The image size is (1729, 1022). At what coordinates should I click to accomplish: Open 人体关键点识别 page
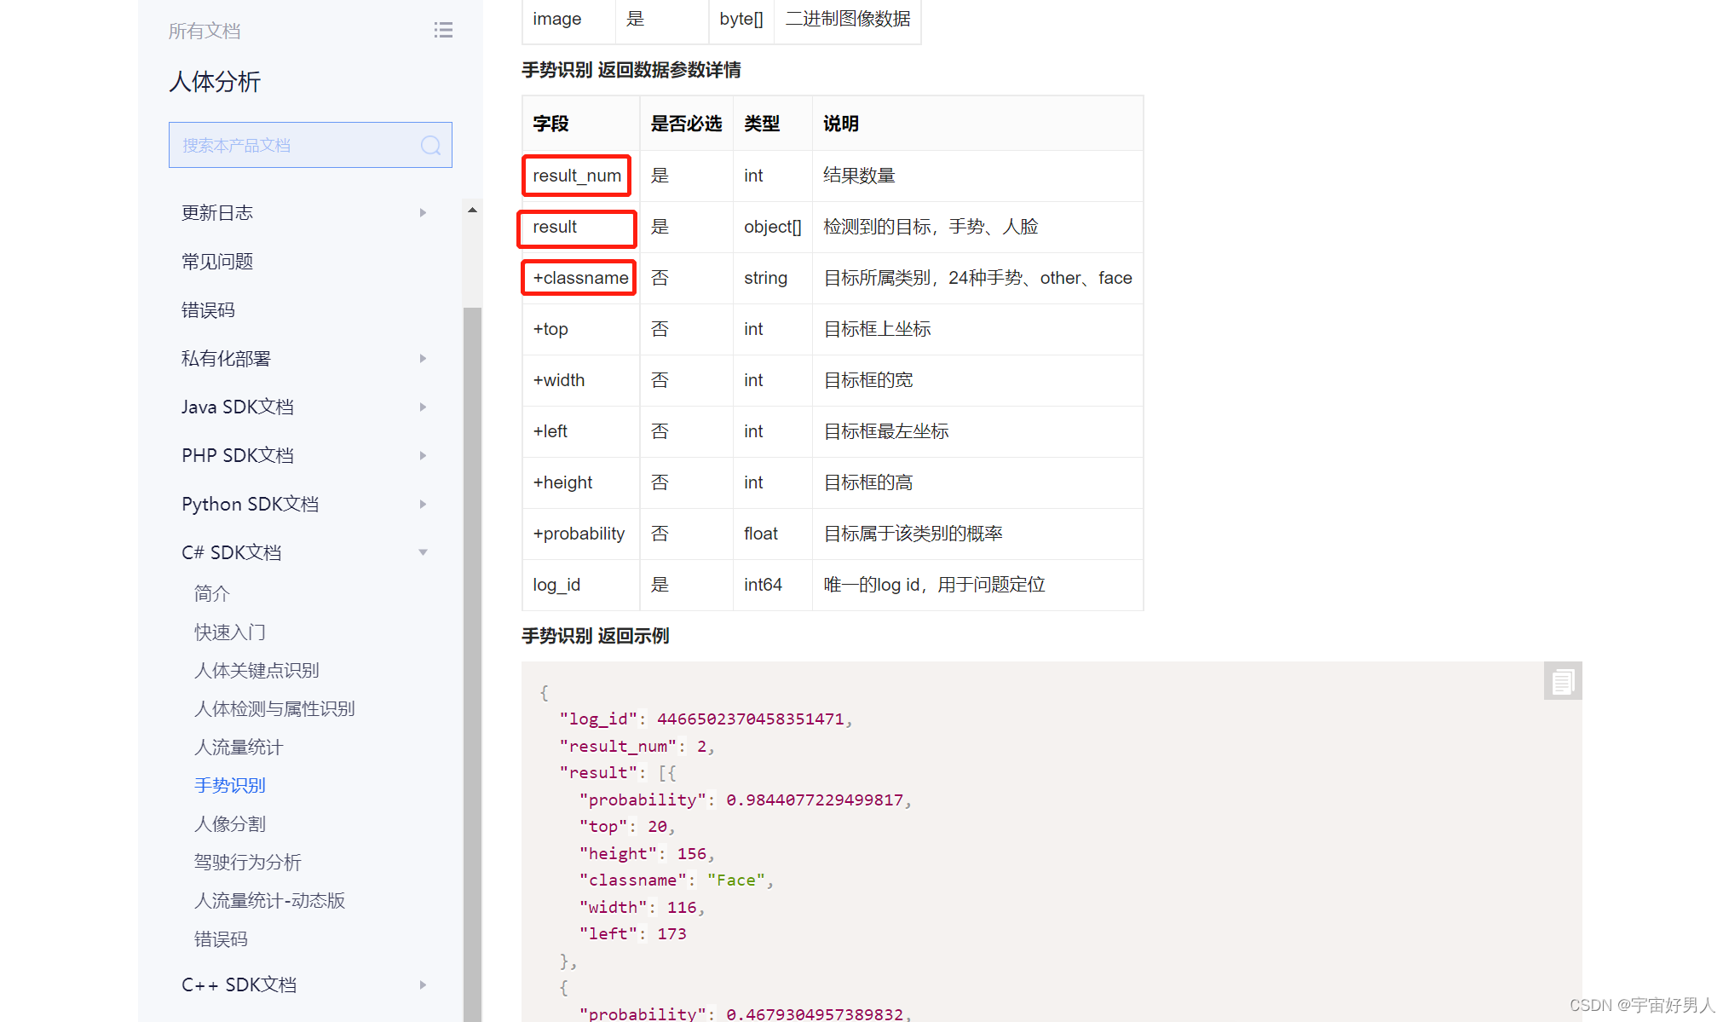tap(256, 670)
